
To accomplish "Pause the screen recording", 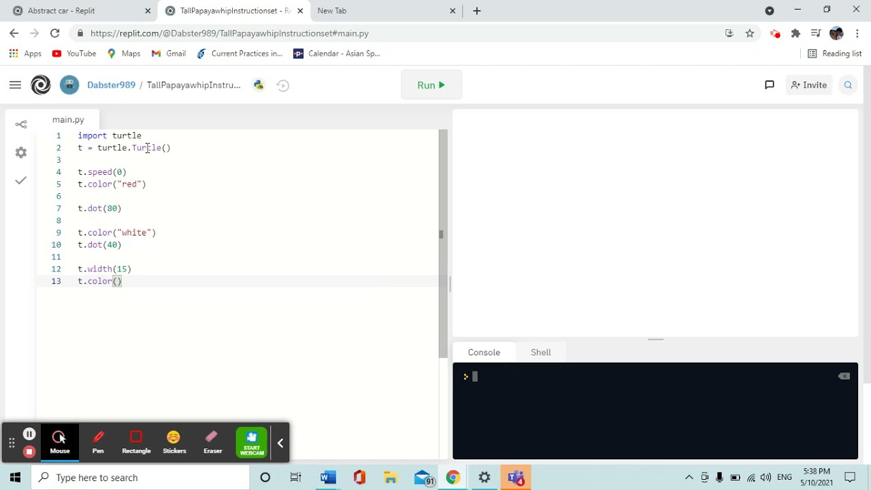I will (x=29, y=434).
